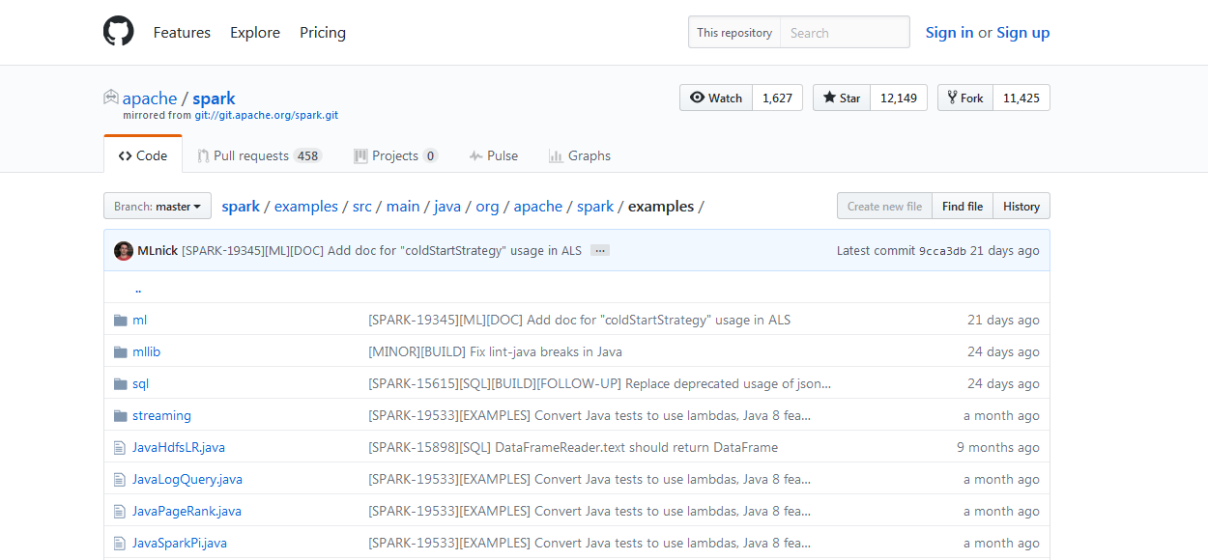The image size is (1208, 560).
Task: Open Explore in the top navigation
Action: click(x=255, y=32)
